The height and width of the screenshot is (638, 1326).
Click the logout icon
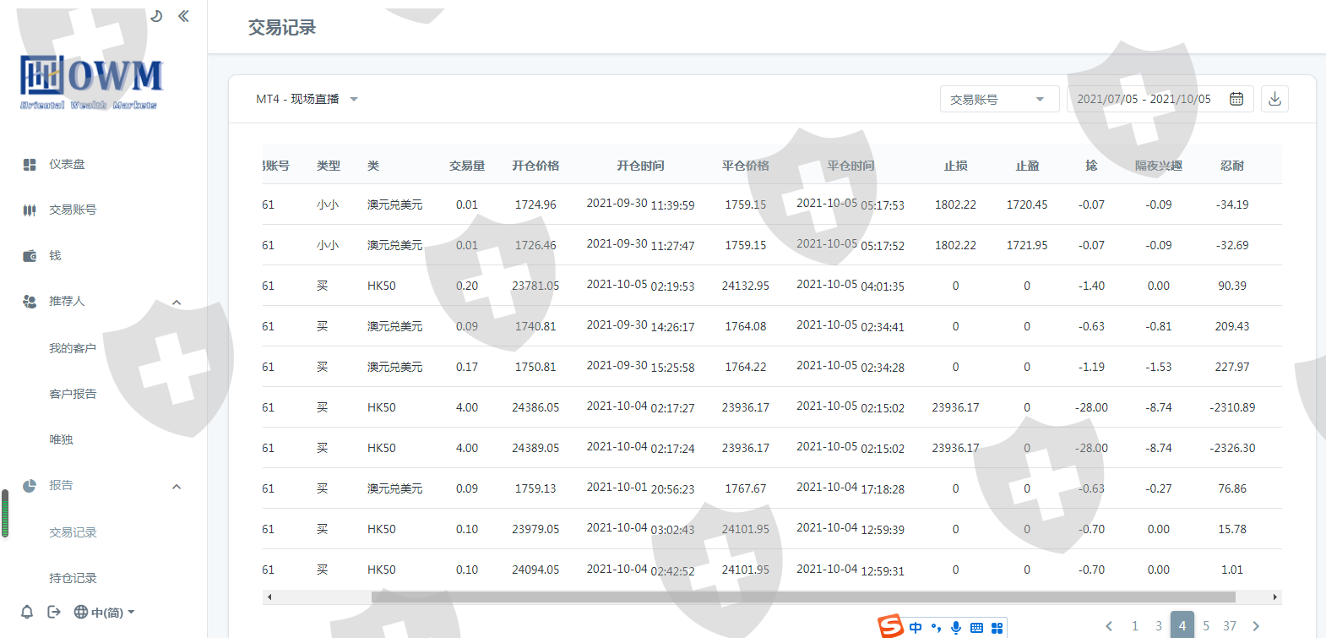point(54,612)
